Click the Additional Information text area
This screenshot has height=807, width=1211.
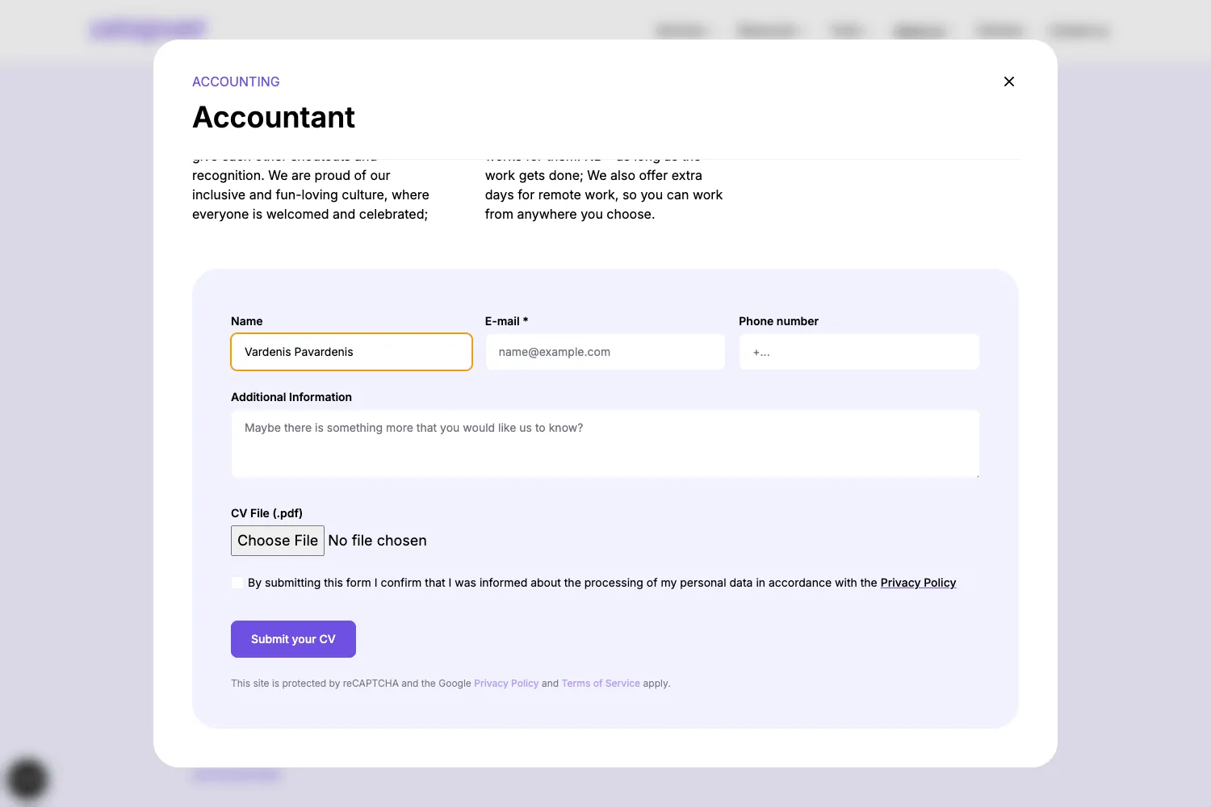click(605, 444)
